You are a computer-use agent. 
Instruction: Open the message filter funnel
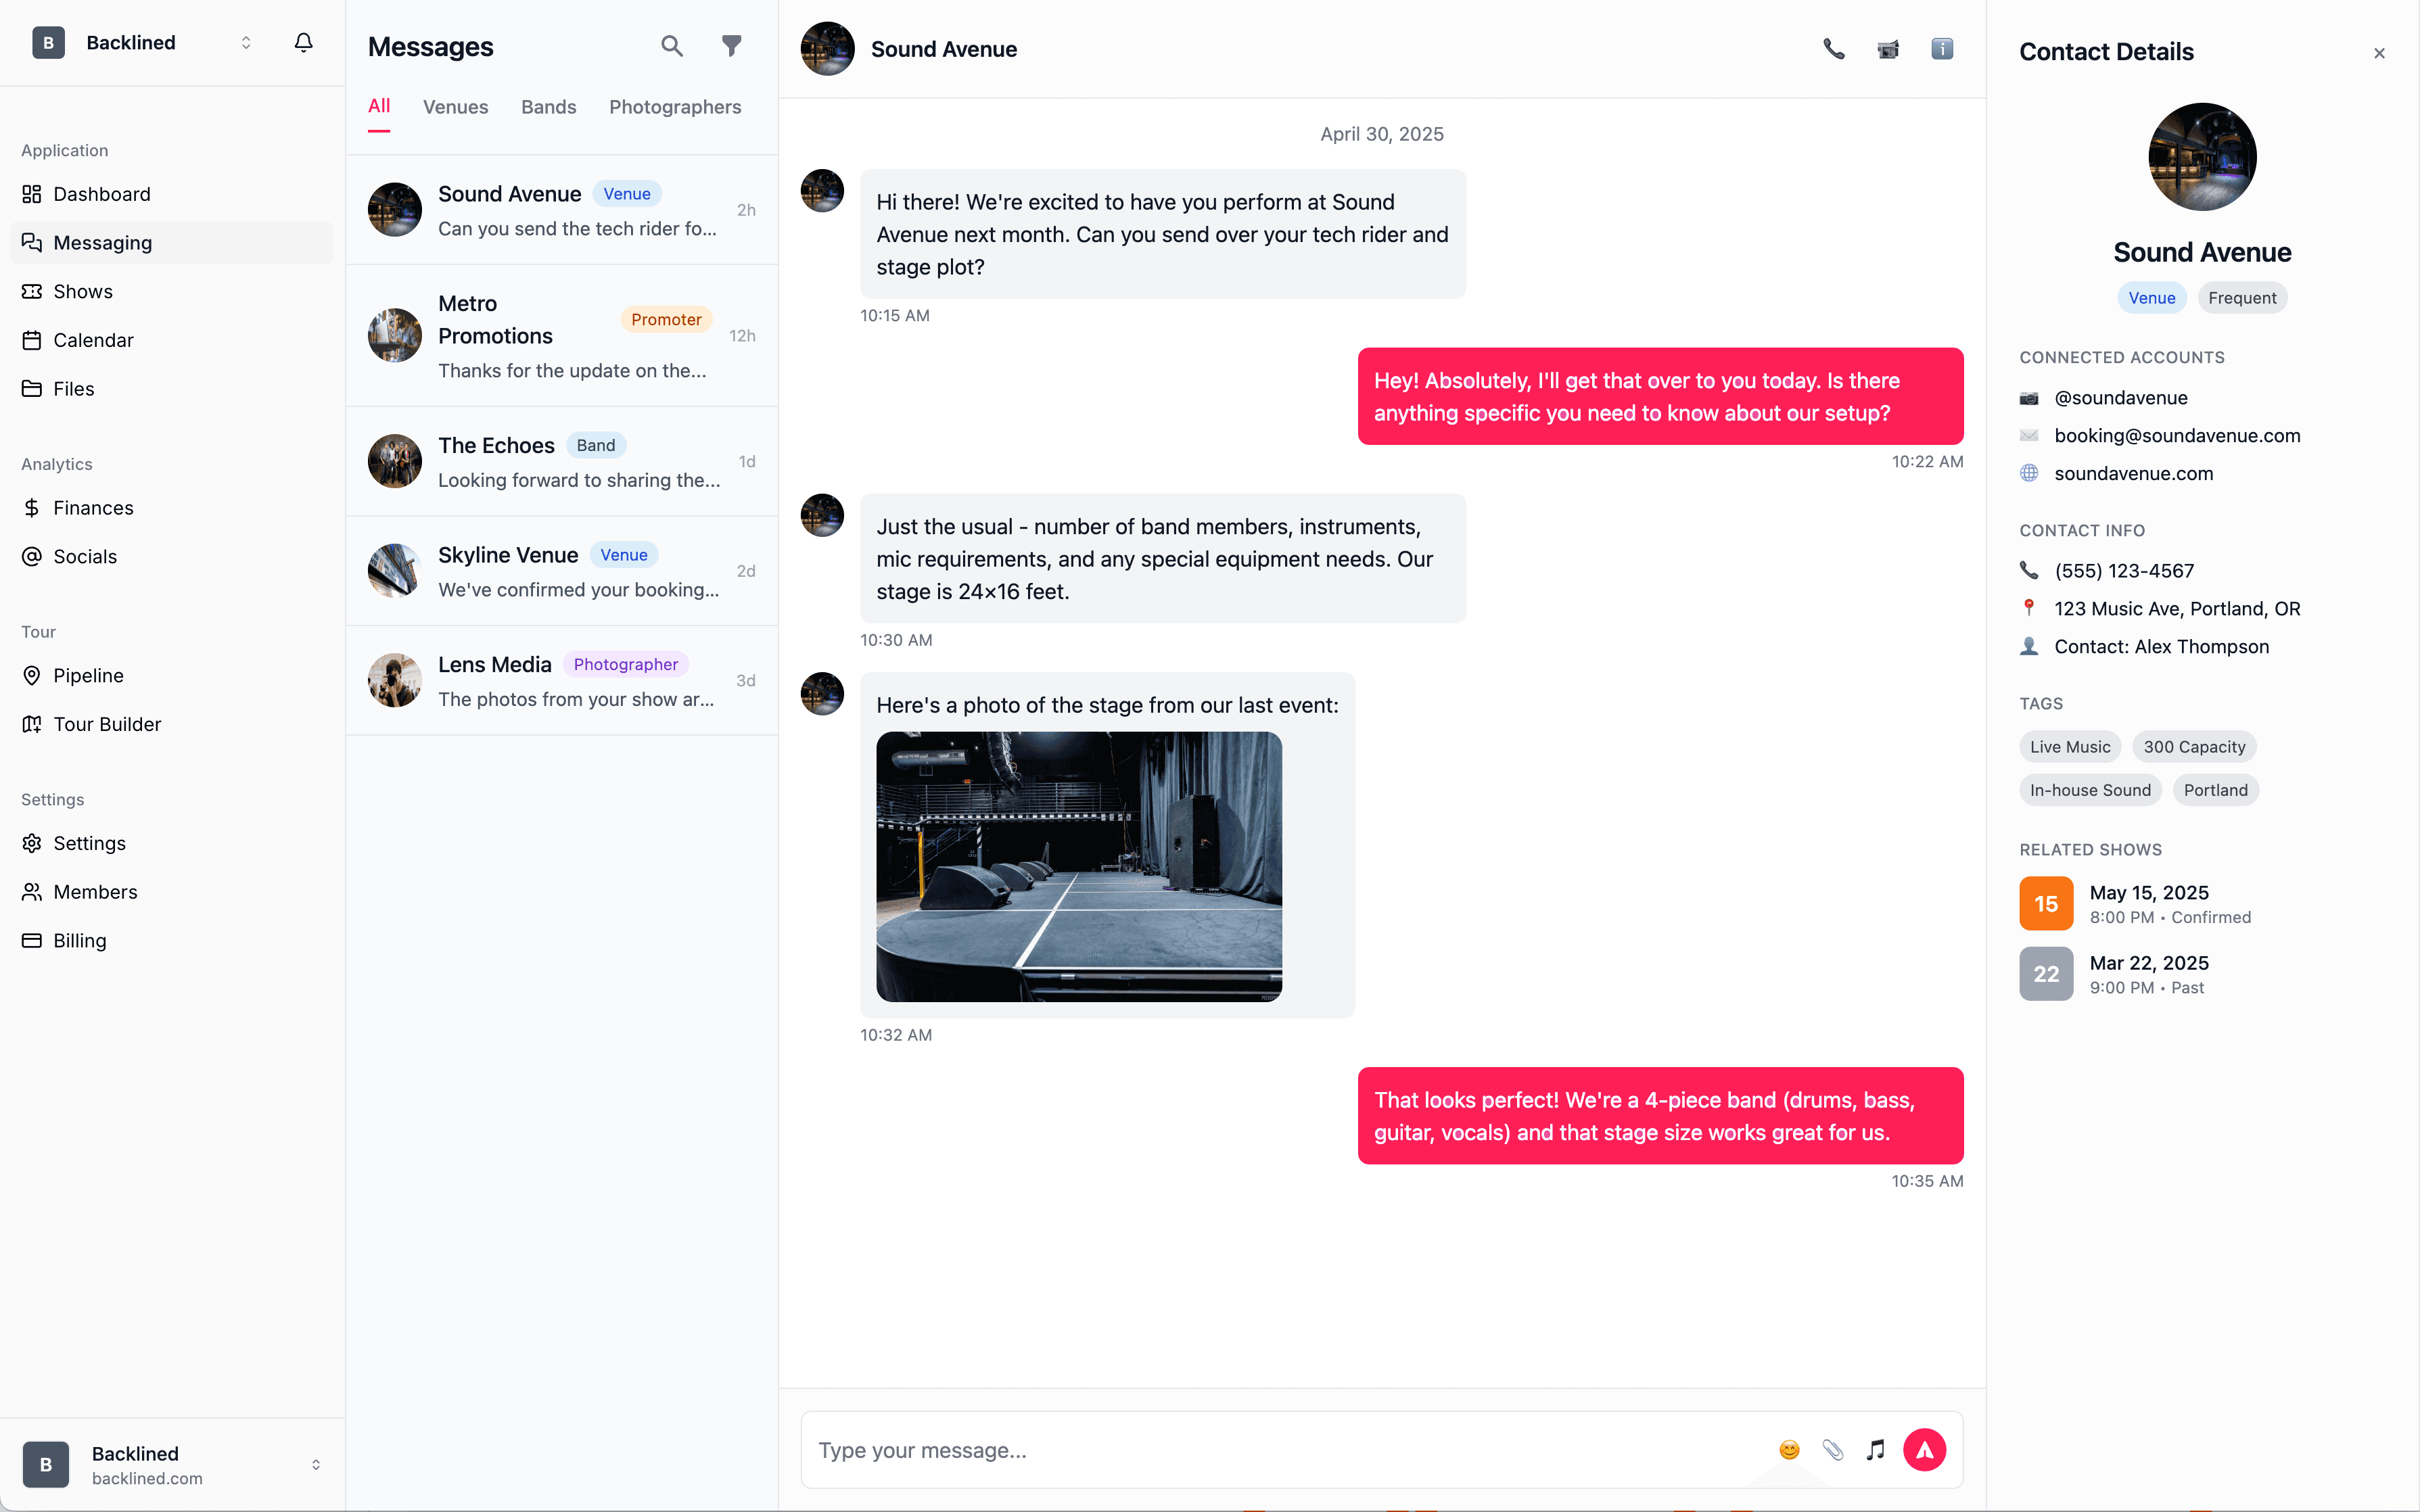pos(732,46)
